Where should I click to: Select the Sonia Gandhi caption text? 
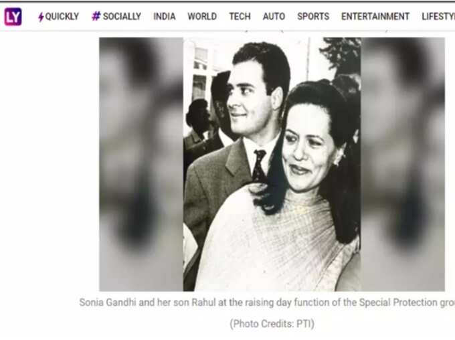[267, 303]
